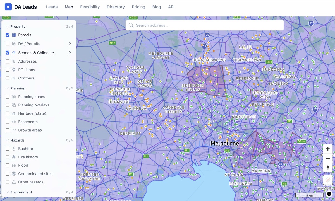The image size is (335, 201).
Task: Check the Heritage (state) checkbox
Action: point(8,113)
